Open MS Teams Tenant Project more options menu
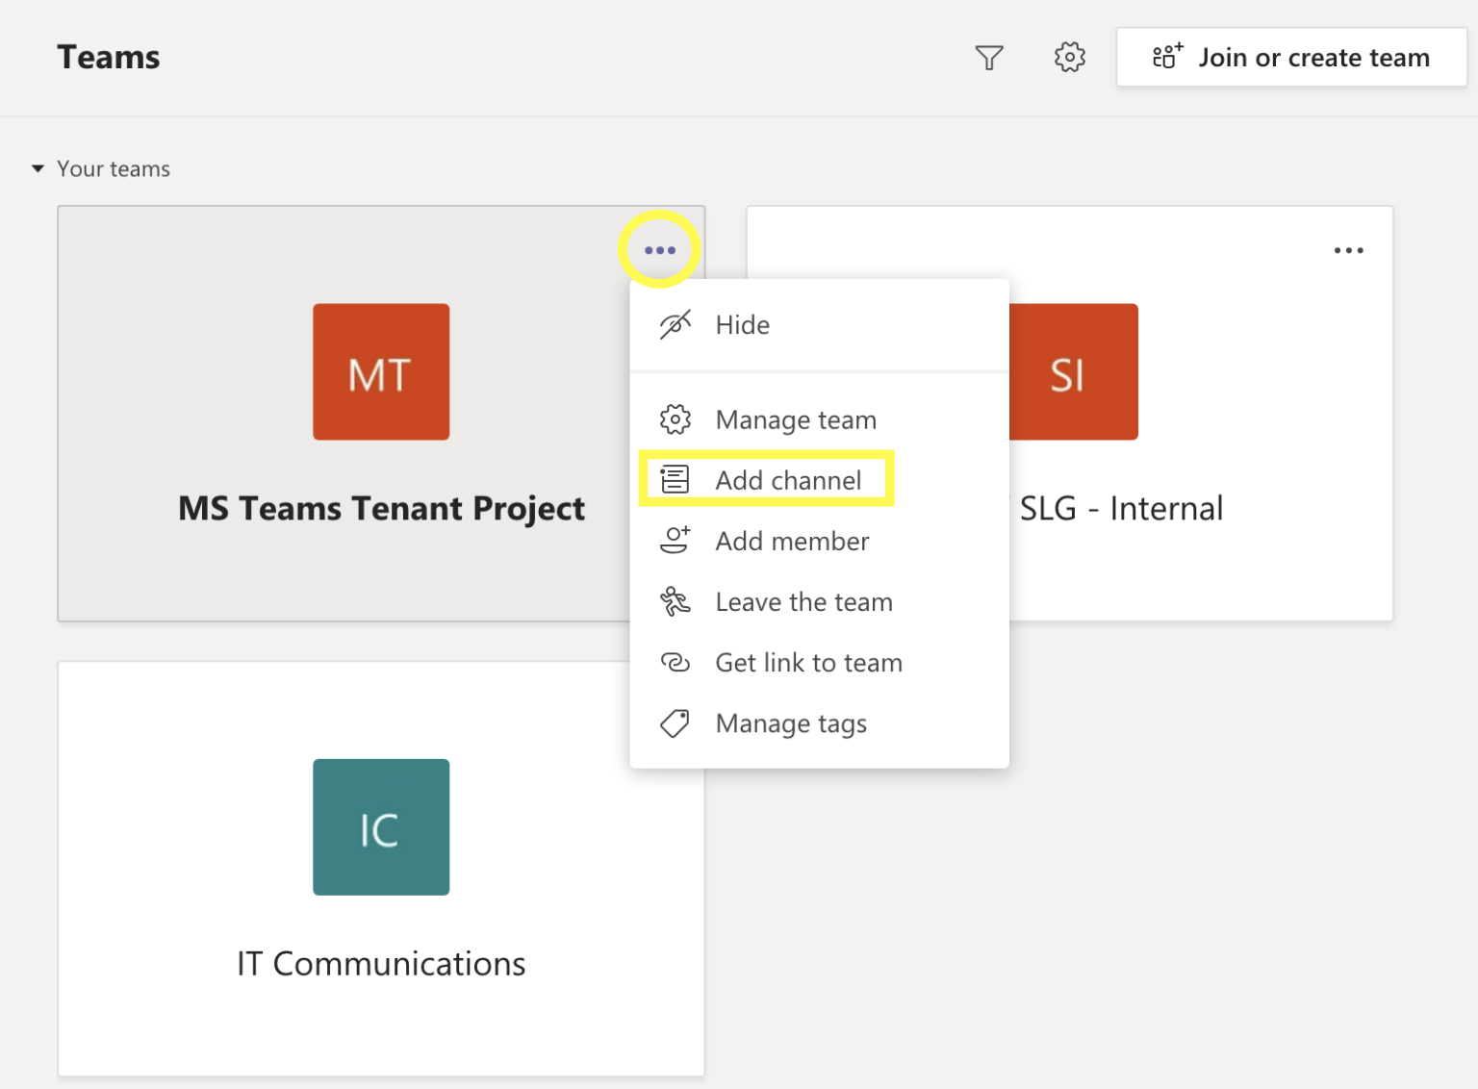Viewport: 1478px width, 1089px height. 660,248
